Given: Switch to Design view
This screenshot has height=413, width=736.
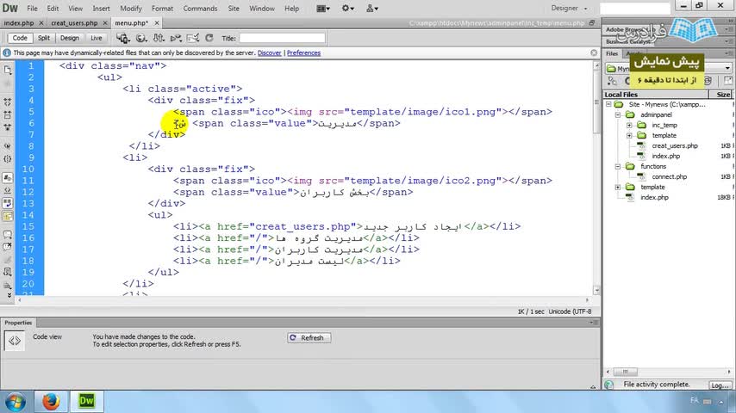Looking at the screenshot, I should 70,38.
